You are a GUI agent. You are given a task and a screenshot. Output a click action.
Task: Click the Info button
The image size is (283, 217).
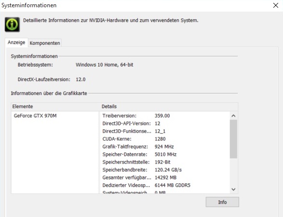coord(222,202)
